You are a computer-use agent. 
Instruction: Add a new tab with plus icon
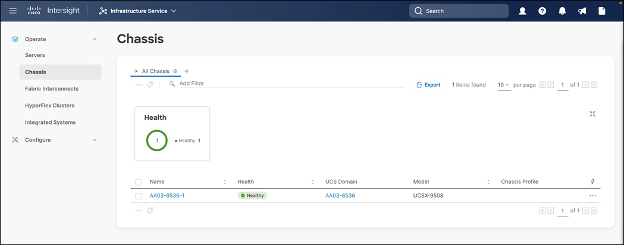click(187, 71)
